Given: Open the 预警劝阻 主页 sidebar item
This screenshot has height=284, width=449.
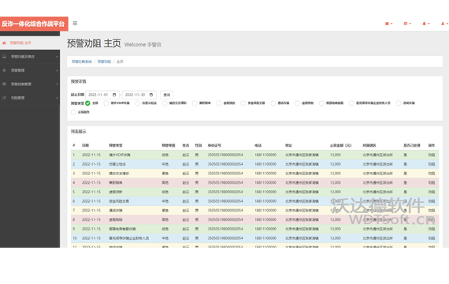Looking at the screenshot, I should point(30,43).
